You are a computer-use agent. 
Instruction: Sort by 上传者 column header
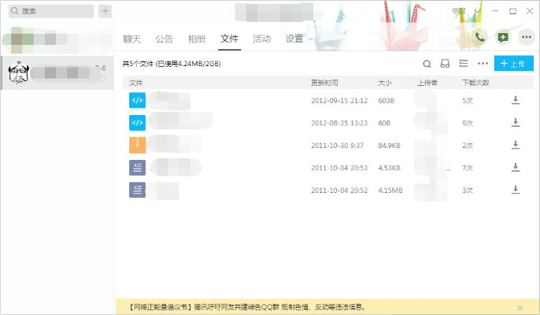(x=427, y=83)
